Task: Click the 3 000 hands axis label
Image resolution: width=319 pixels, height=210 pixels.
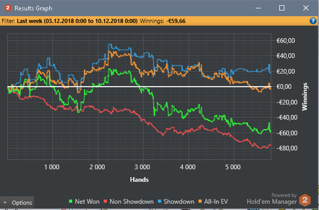Action: [x=142, y=167]
